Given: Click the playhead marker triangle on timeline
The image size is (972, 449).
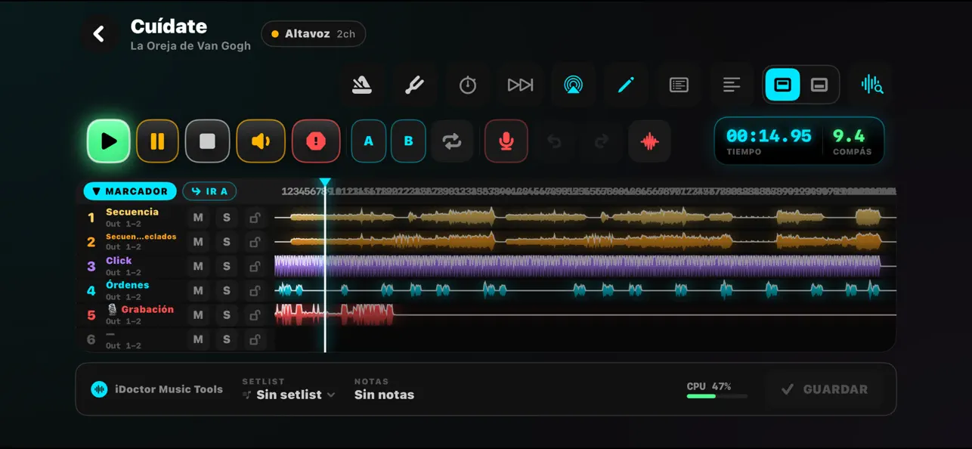Looking at the screenshot, I should point(325,183).
